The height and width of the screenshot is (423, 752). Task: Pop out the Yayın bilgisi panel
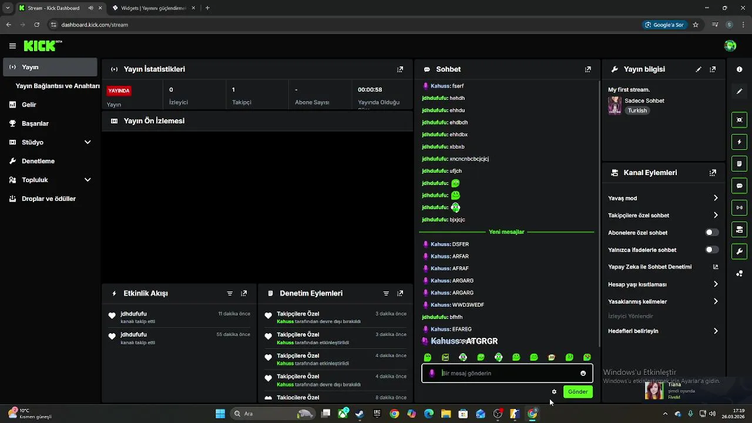pos(713,69)
